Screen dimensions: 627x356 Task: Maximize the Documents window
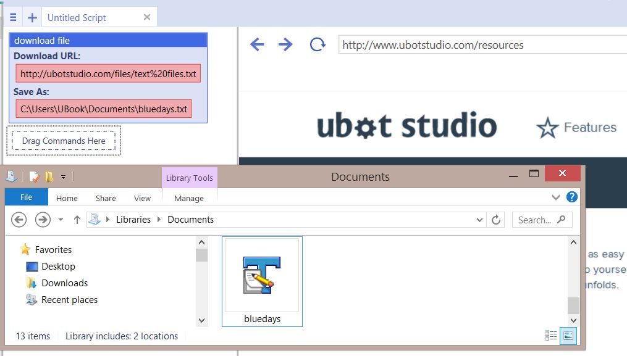[x=534, y=173]
